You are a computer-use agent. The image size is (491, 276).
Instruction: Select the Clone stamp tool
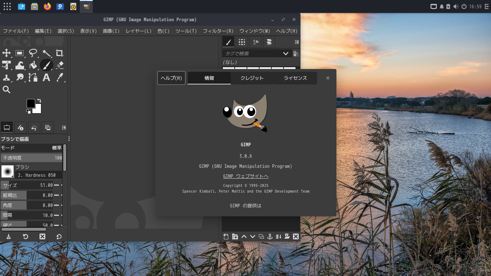(x=6, y=77)
